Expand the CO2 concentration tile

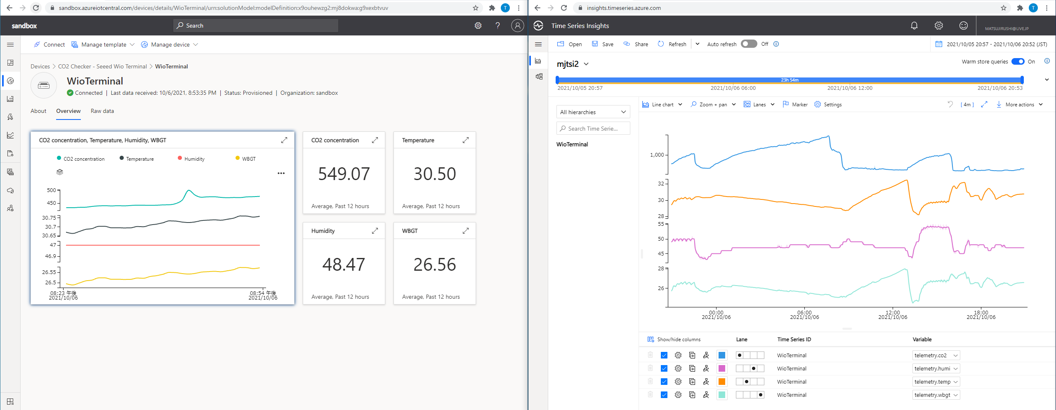[375, 140]
